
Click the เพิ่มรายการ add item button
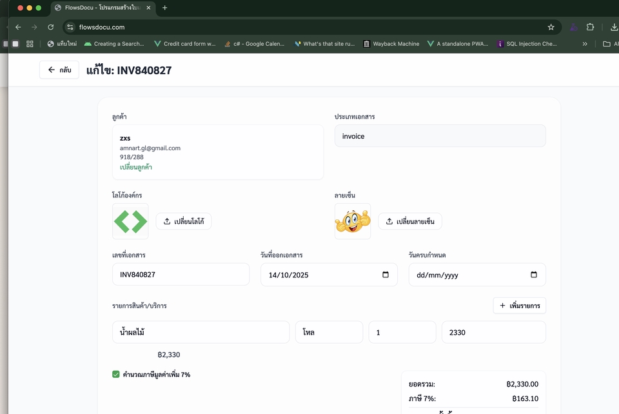click(519, 306)
